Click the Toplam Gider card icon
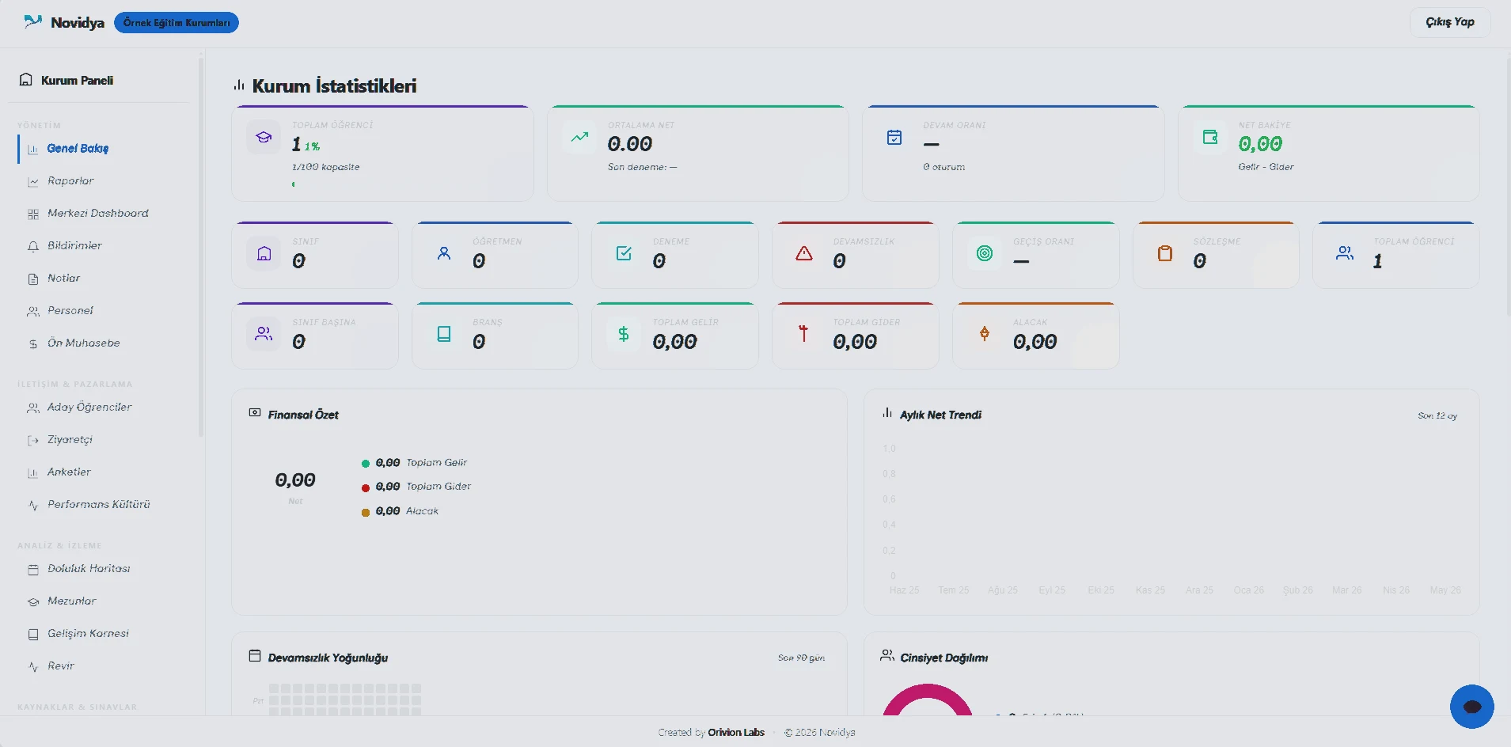1511x747 pixels. point(804,334)
